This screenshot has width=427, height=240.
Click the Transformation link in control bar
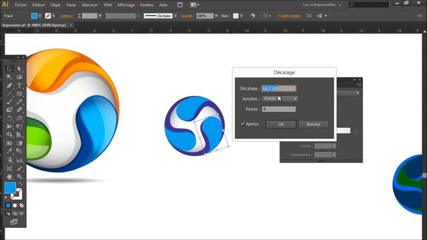coord(289,16)
